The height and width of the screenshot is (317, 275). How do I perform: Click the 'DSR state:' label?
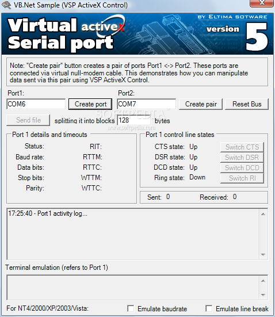coord(170,157)
